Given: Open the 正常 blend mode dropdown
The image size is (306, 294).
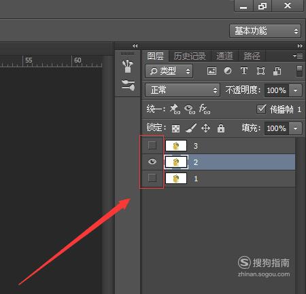Looking at the screenshot, I should click(182, 90).
